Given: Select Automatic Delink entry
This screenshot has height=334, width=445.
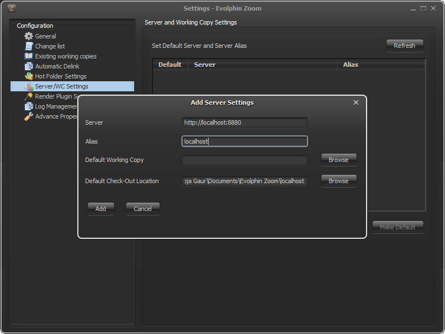Looking at the screenshot, I should 57,66.
